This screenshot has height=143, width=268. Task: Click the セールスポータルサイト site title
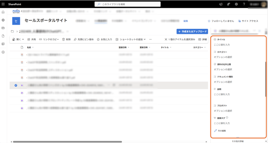(46, 21)
